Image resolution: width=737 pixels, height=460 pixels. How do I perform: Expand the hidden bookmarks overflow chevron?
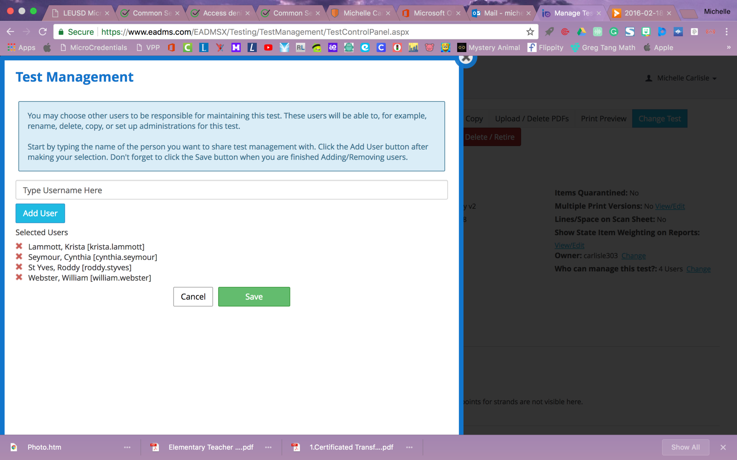click(x=729, y=47)
